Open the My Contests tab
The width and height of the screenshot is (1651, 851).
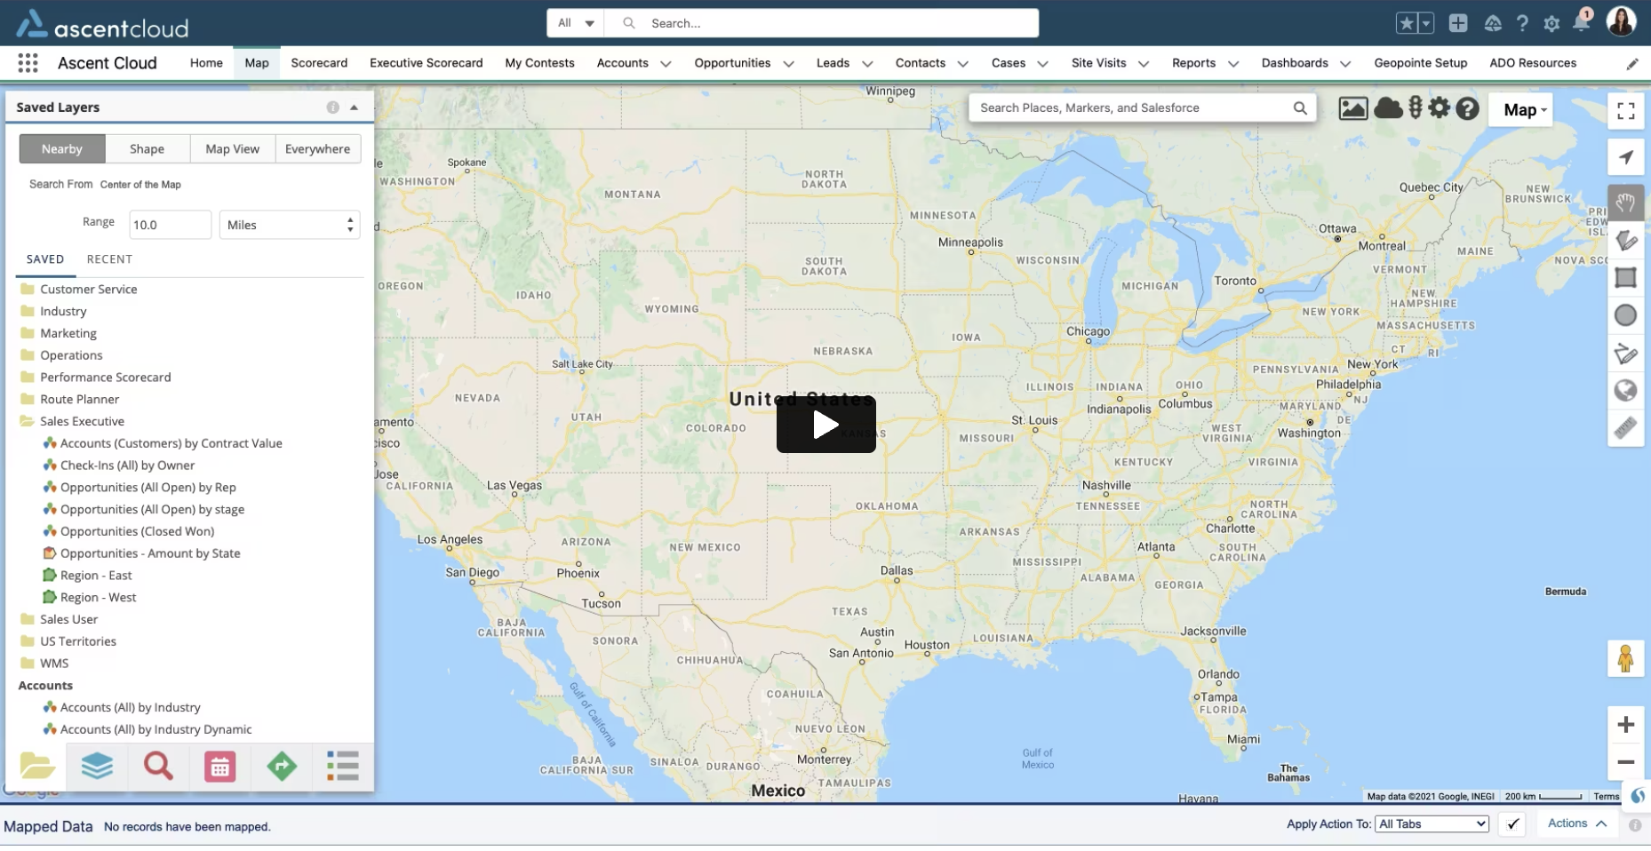(x=539, y=63)
